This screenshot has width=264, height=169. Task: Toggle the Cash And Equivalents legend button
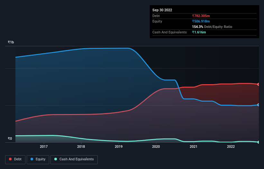[x=74, y=159]
